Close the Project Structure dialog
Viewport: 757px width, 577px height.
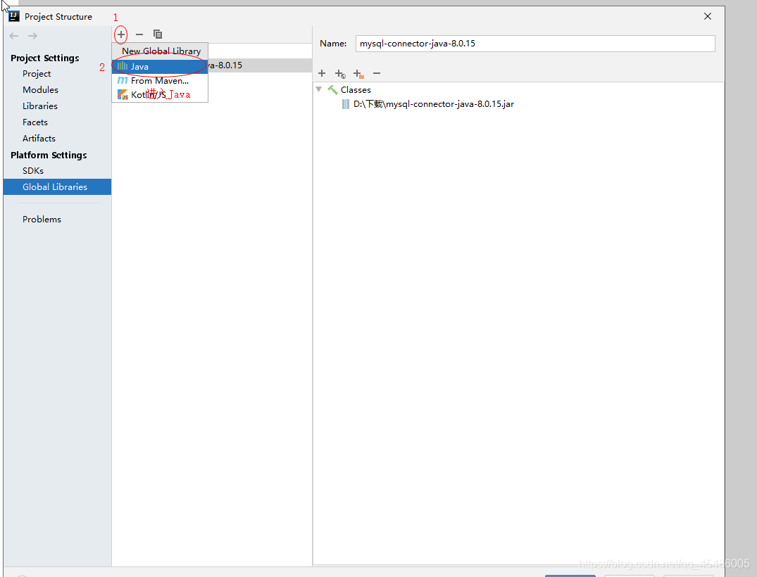pyautogui.click(x=708, y=16)
